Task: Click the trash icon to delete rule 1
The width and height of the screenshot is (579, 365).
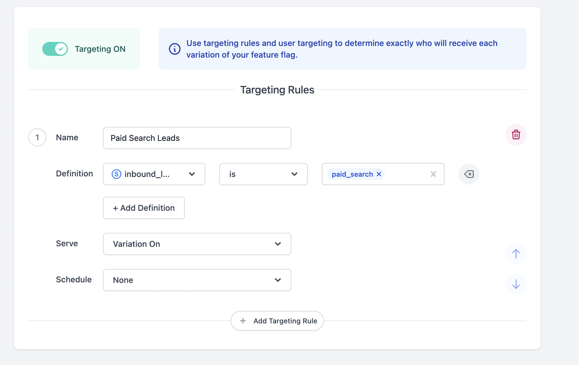Action: coord(516,135)
